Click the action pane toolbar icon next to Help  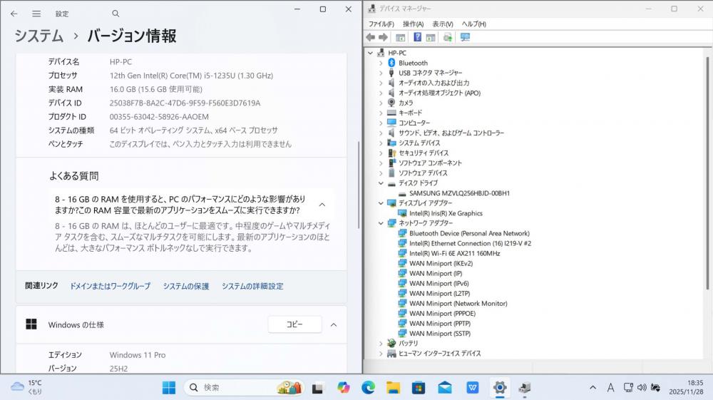(431, 37)
